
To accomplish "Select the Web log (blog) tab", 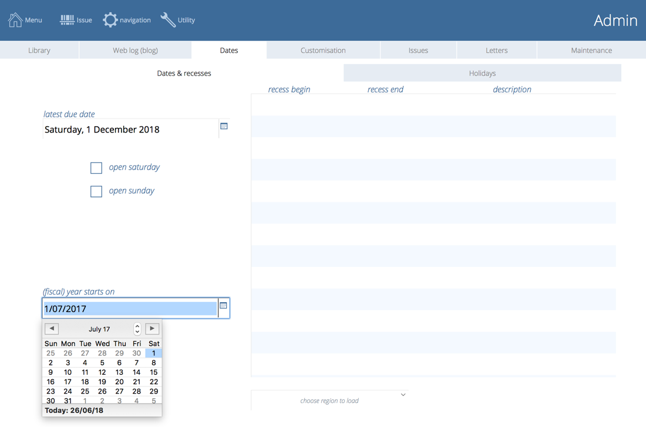I will (135, 50).
